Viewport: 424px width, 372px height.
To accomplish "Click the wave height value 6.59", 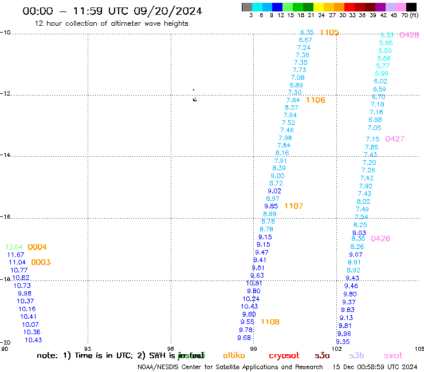I will point(380,89).
